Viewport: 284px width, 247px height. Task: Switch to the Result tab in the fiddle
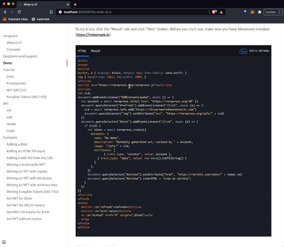pos(95,51)
